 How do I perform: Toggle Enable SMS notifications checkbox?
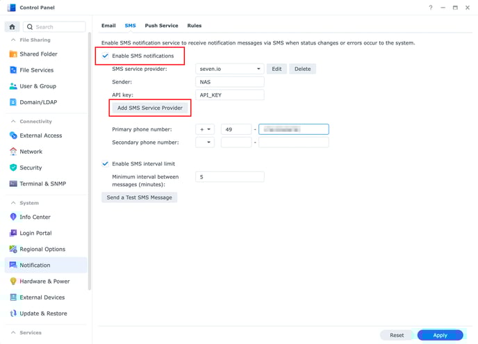click(x=105, y=56)
